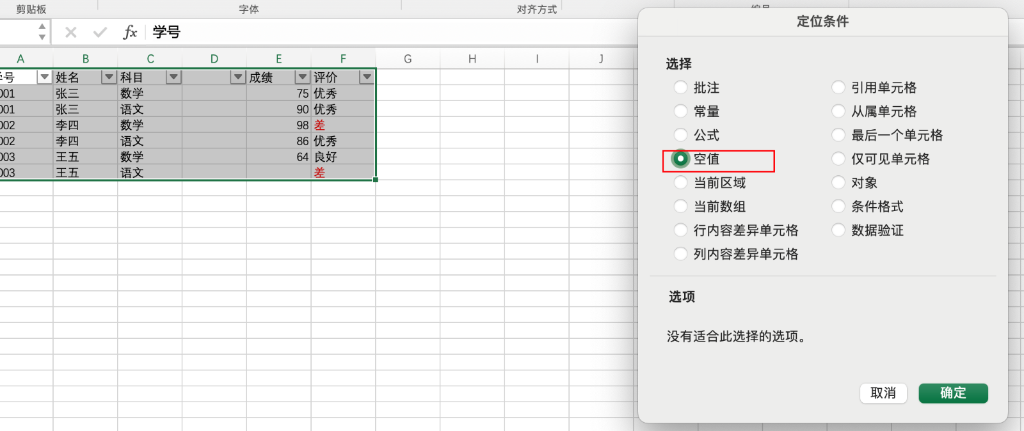The width and height of the screenshot is (1024, 431).
Task: Click the name box stepper arrows
Action: point(42,32)
